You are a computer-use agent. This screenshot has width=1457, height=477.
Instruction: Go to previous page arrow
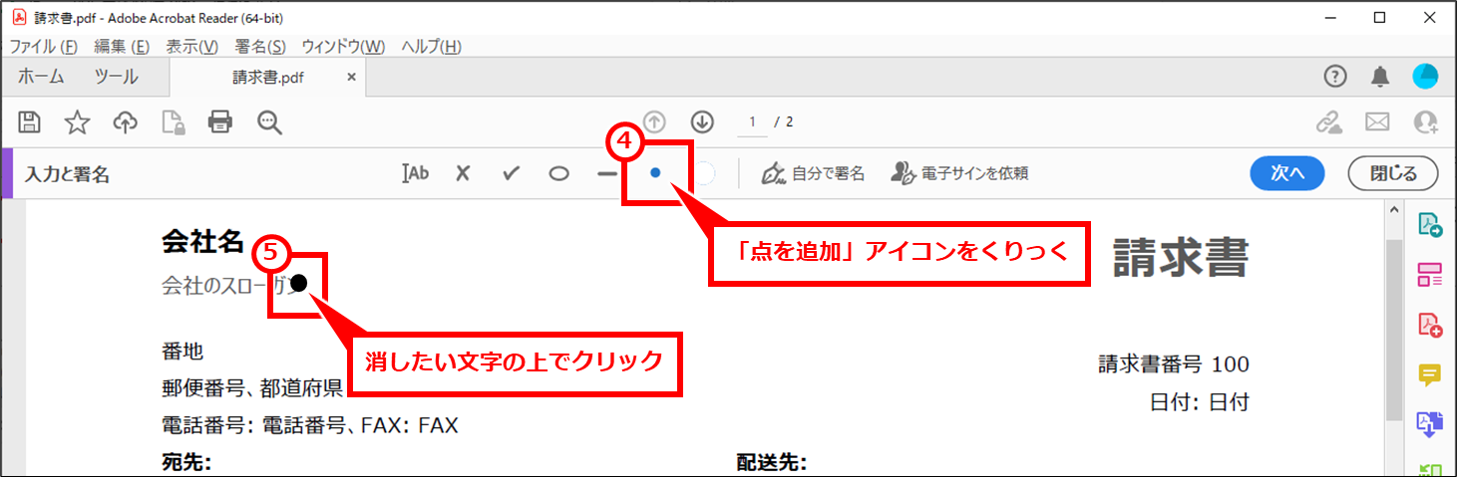click(655, 121)
